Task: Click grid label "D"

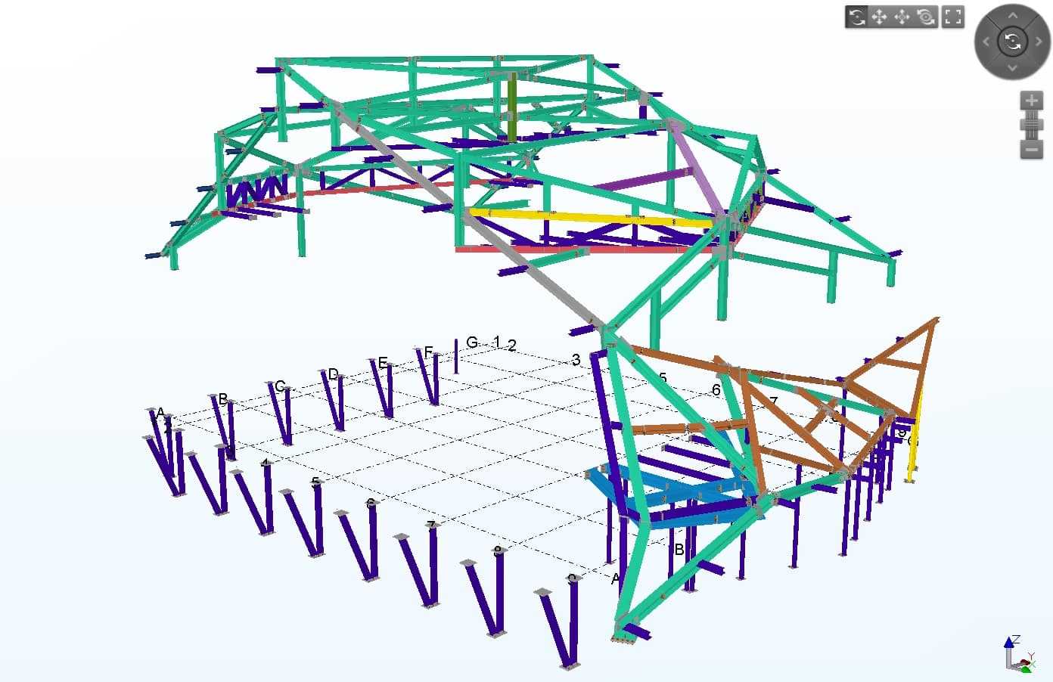Action: [333, 374]
